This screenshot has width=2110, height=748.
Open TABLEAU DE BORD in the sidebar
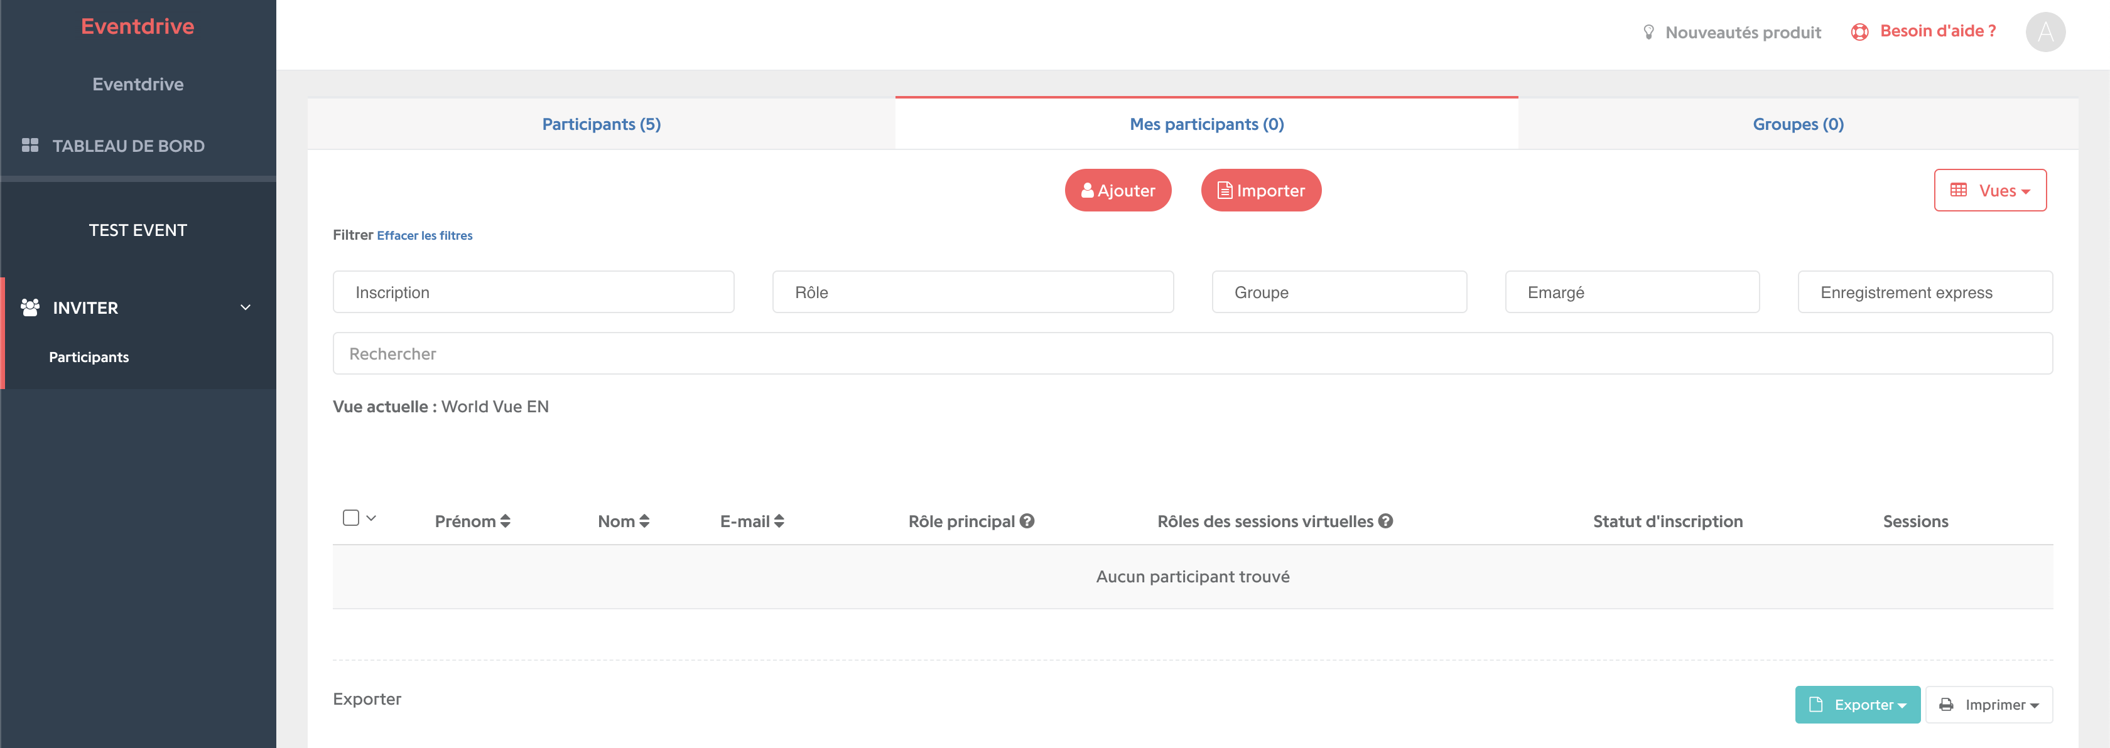[129, 146]
